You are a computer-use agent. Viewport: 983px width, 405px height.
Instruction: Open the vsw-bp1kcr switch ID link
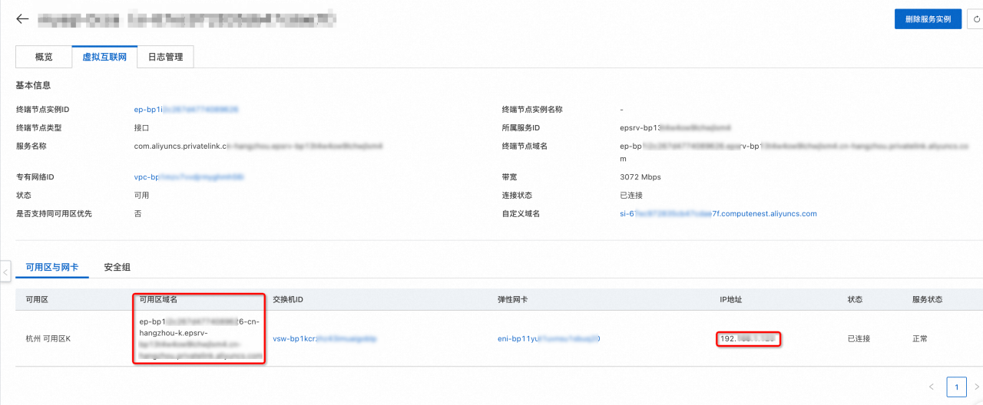coord(313,338)
